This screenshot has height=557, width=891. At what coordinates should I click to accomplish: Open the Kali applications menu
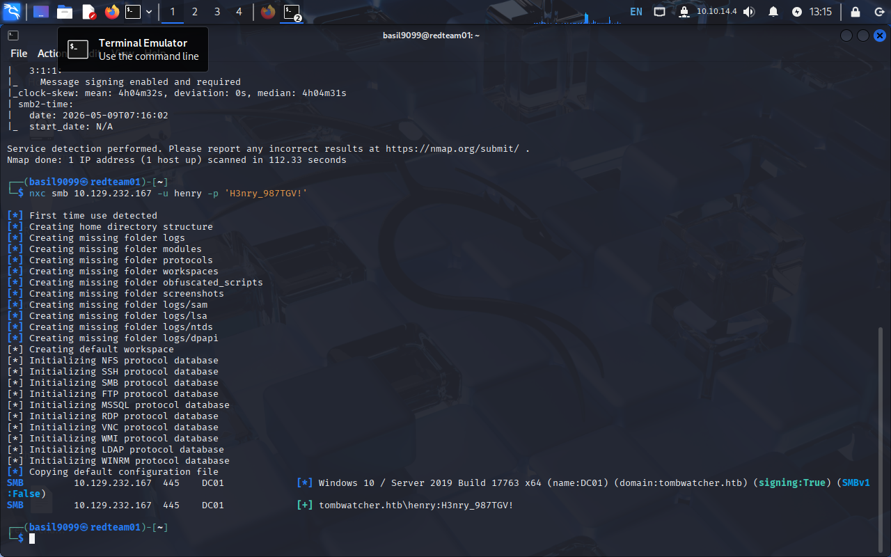13,12
